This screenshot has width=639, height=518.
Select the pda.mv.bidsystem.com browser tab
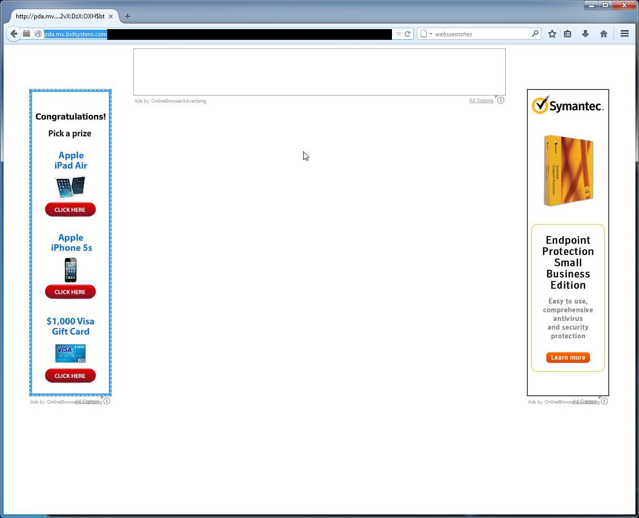pyautogui.click(x=61, y=16)
